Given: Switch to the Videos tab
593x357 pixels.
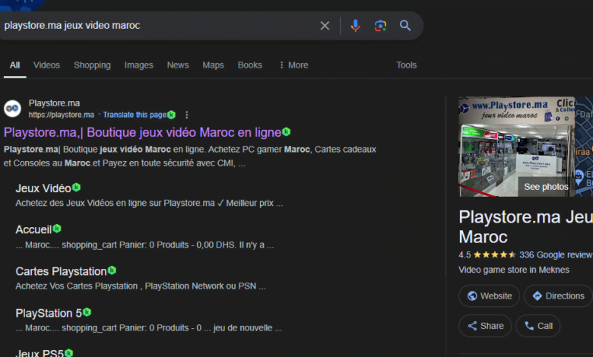Looking at the screenshot, I should coord(46,65).
